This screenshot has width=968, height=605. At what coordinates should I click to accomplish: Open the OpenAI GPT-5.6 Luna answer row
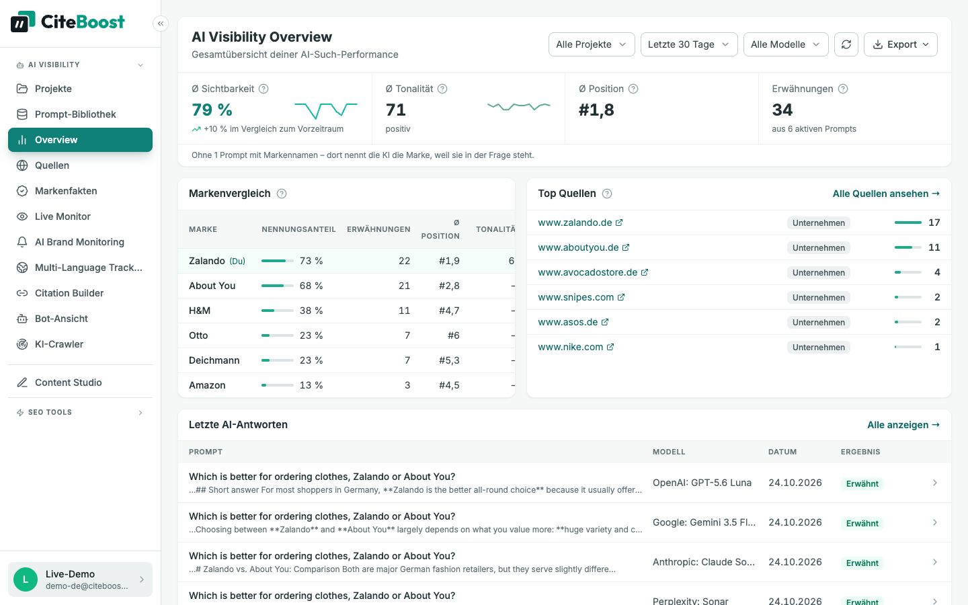click(565, 483)
